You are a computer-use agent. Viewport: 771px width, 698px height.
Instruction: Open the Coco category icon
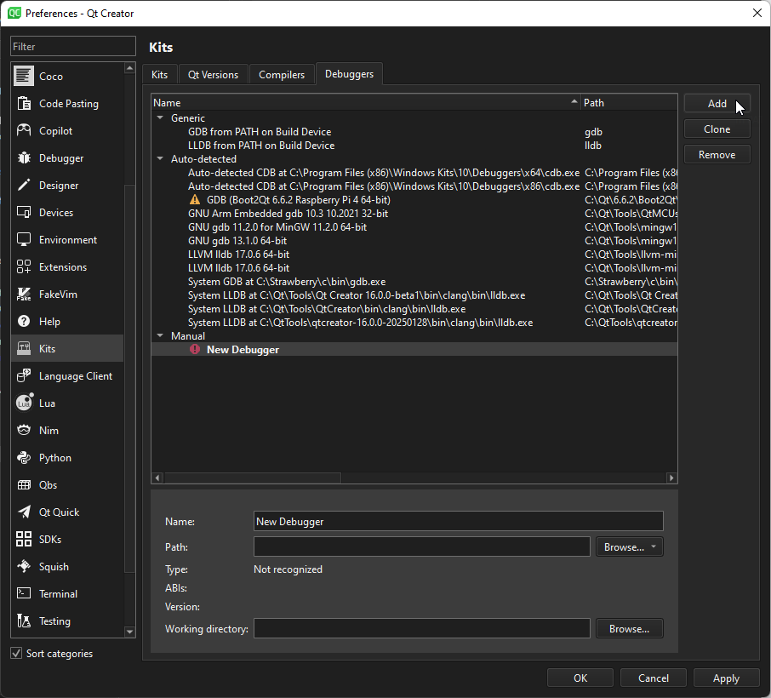24,76
